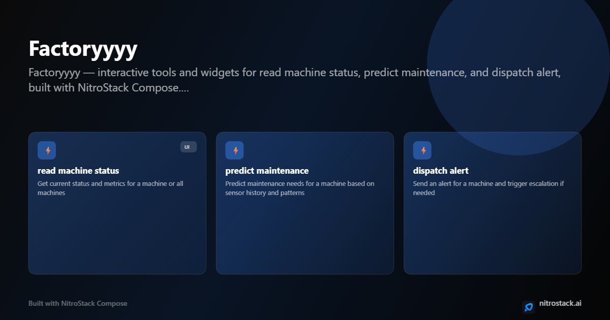
Task: Click the UI badge on read machine status card
Action: coord(188,147)
